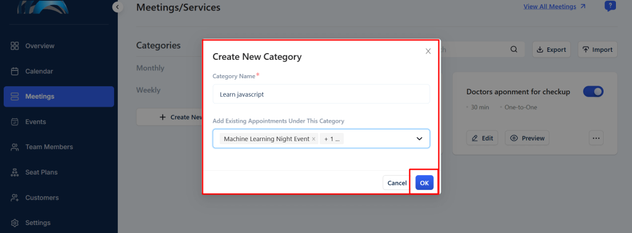Open the three-dots more options menu

(596, 138)
